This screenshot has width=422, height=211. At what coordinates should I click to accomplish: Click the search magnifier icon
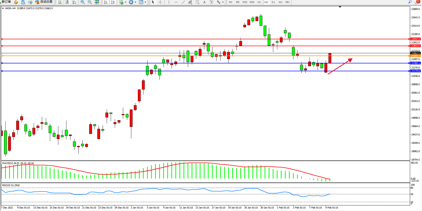pyautogui.click(x=410, y=2)
